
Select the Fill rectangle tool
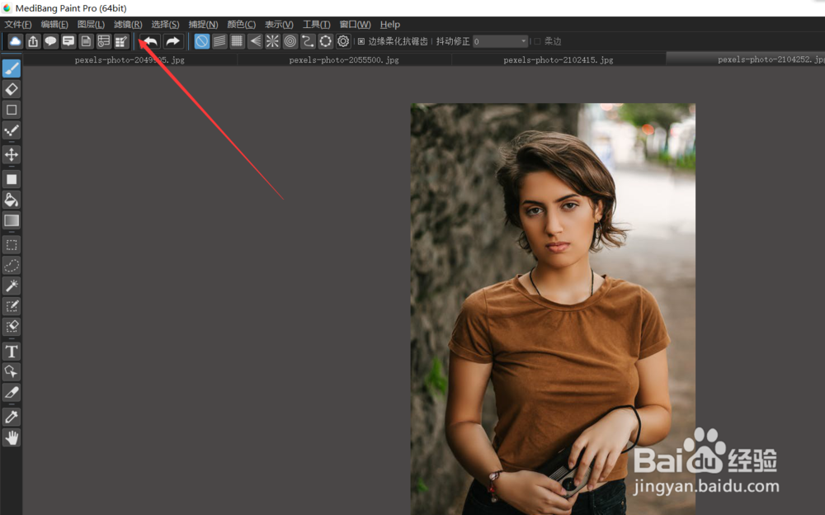(12, 180)
